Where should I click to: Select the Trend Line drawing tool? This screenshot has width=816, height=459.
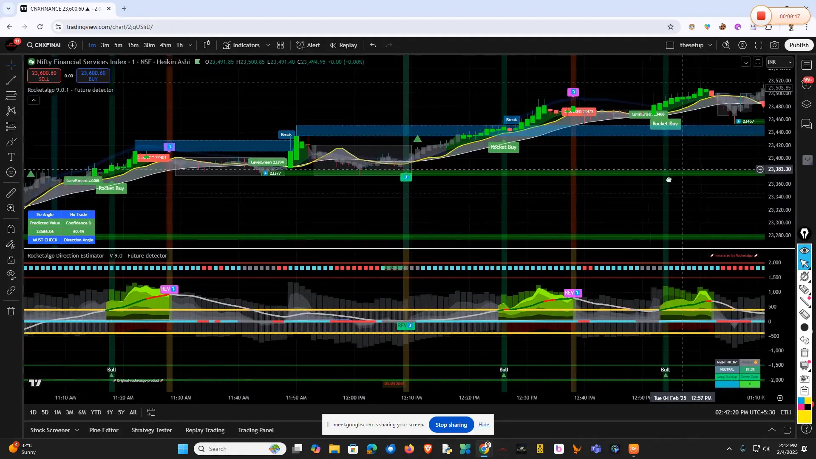click(x=11, y=80)
